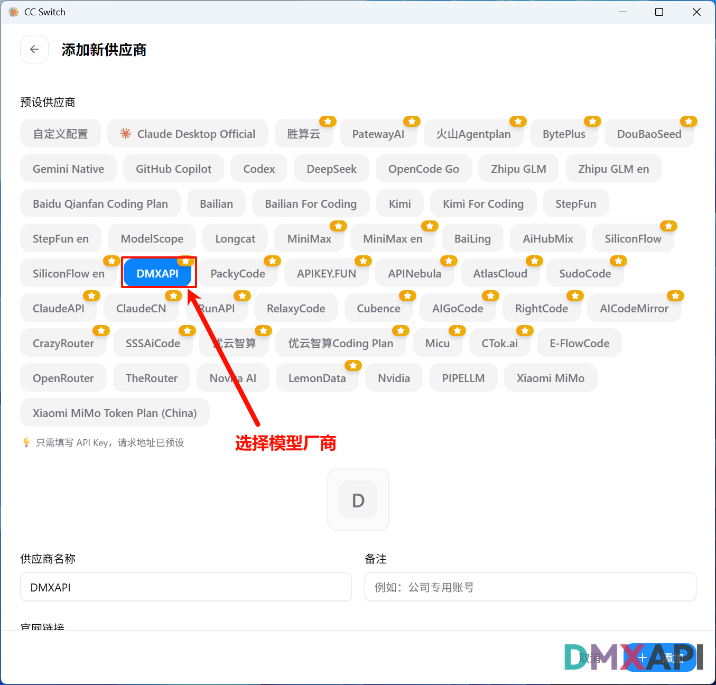This screenshot has width=716, height=685.
Task: Select the Kimi provider preset
Action: (x=400, y=203)
